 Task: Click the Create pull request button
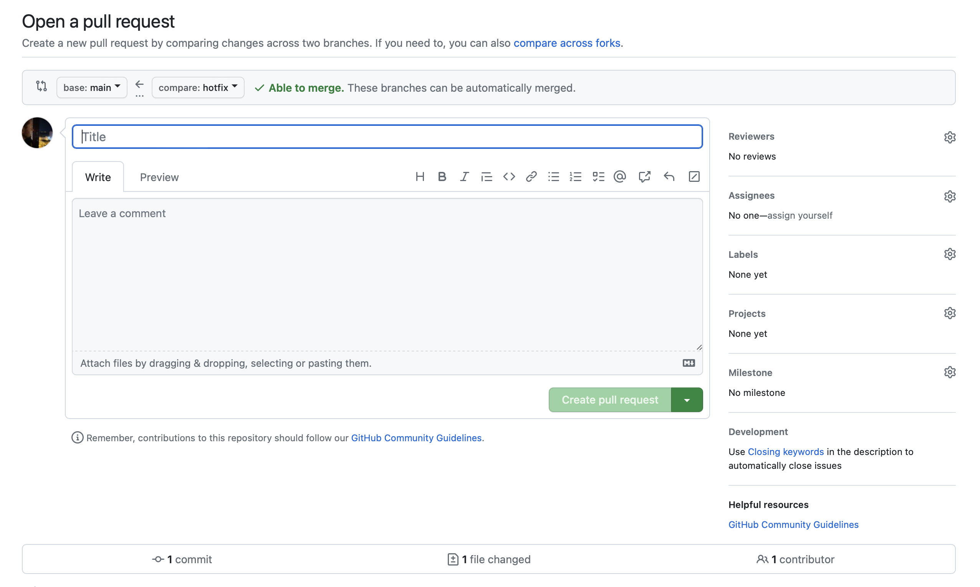(x=610, y=400)
